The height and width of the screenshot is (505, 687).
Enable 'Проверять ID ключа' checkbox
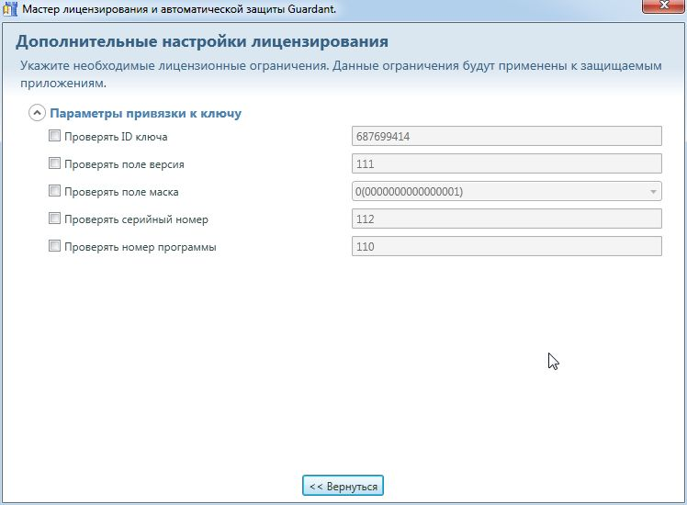54,137
